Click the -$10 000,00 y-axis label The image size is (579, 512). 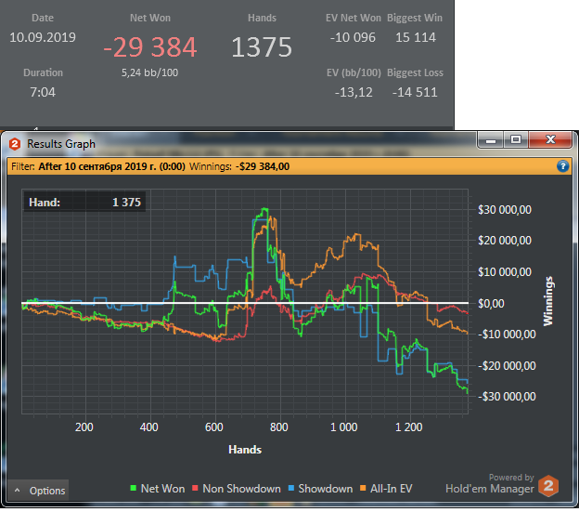(x=507, y=335)
